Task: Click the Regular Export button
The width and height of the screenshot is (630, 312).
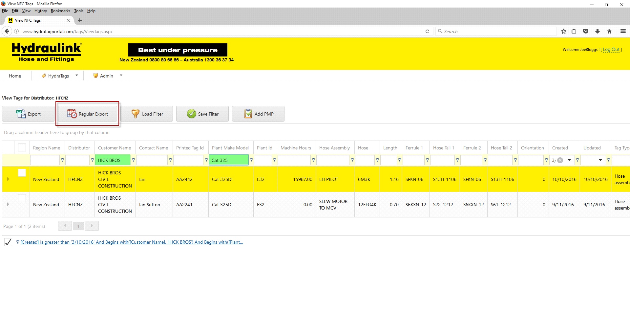Action: tap(88, 114)
